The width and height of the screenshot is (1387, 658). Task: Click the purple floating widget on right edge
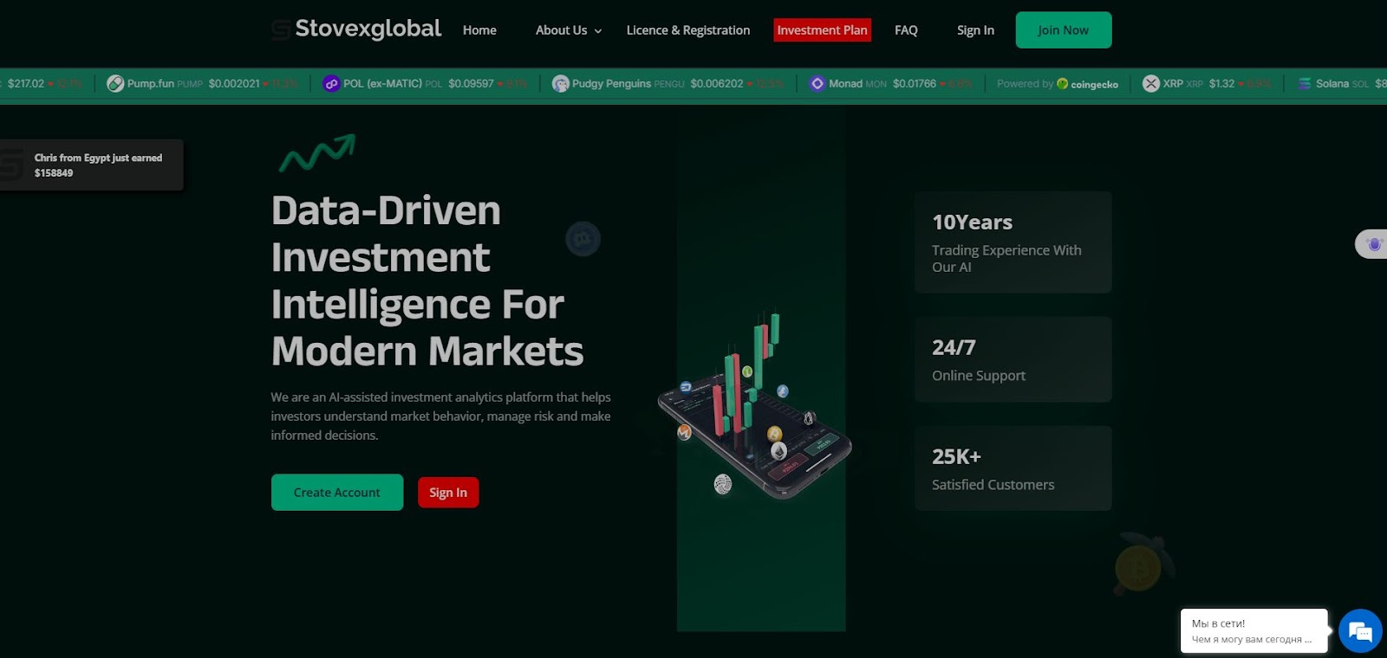(x=1373, y=244)
